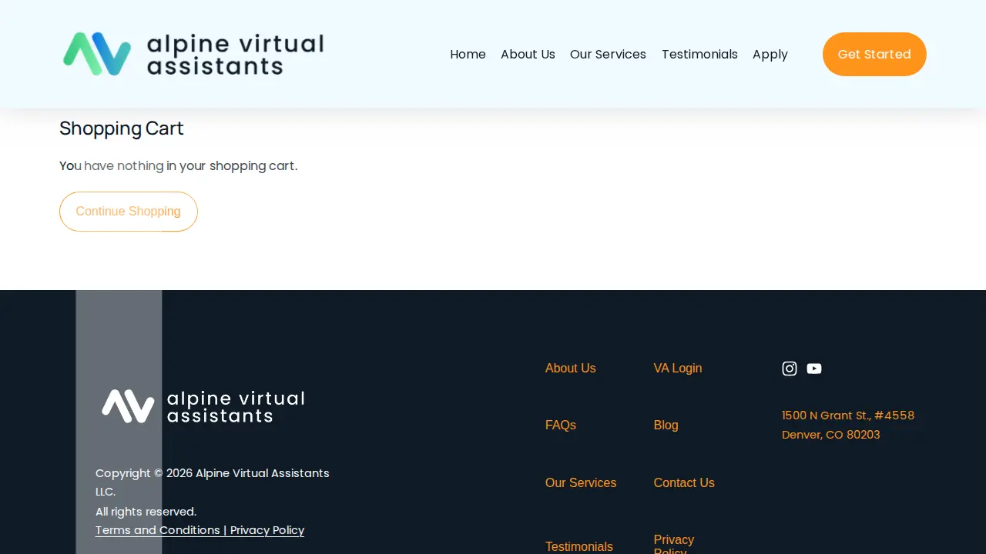Go to Home in the header navigation
Image resolution: width=986 pixels, height=554 pixels.
point(468,54)
